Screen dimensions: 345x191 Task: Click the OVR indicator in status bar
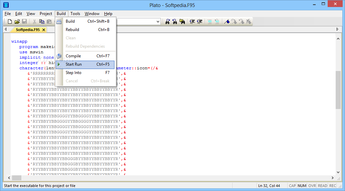(x=312, y=186)
